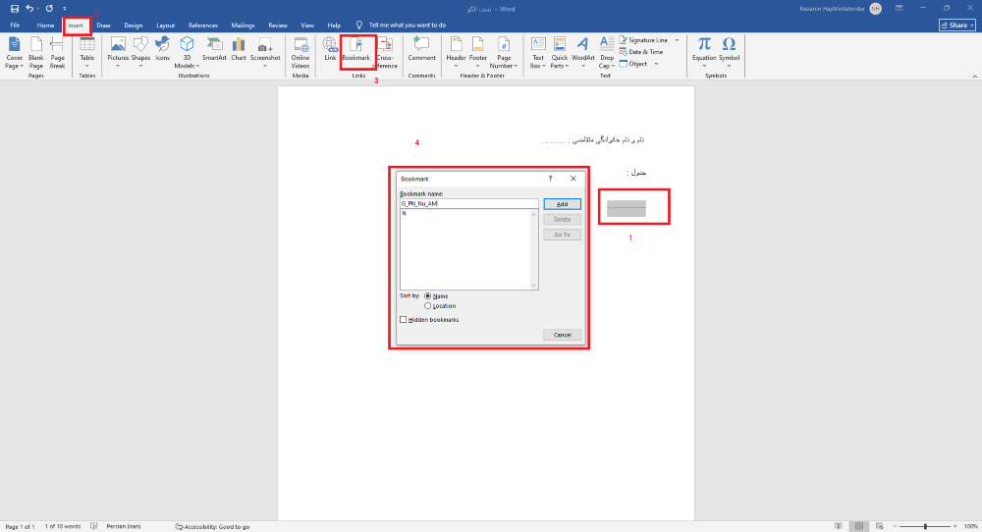Viewport: 982px width, 532px height.
Task: Switch to the Layout ribbon tab
Action: pos(165,25)
